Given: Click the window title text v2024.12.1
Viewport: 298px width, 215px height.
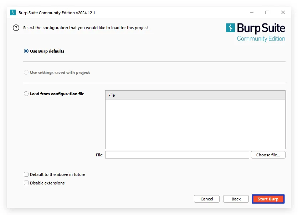Looking at the screenshot, I should (57, 13).
